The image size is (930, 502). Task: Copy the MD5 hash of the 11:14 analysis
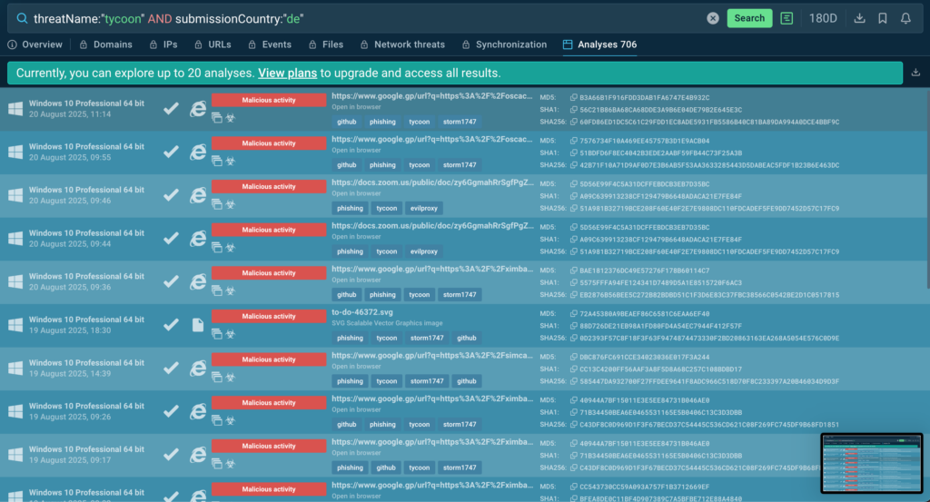point(573,97)
